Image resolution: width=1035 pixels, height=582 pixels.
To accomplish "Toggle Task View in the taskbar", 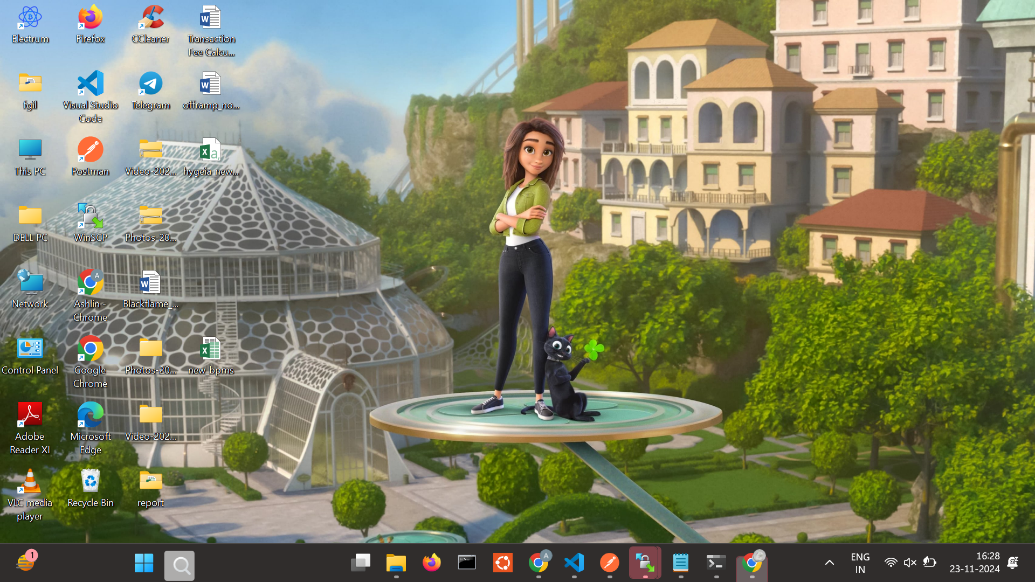I will [360, 563].
